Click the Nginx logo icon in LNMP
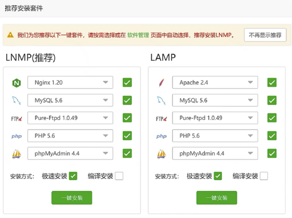292x218 pixels. (16, 83)
